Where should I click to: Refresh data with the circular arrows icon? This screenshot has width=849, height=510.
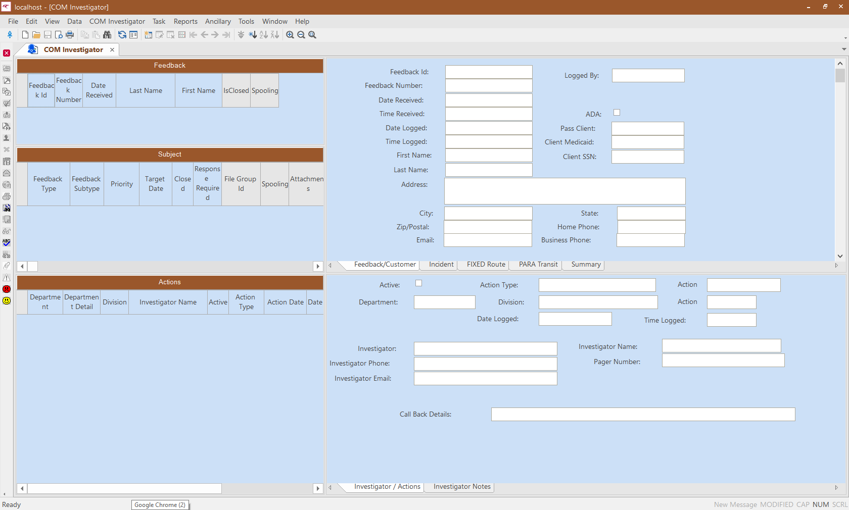pyautogui.click(x=122, y=35)
